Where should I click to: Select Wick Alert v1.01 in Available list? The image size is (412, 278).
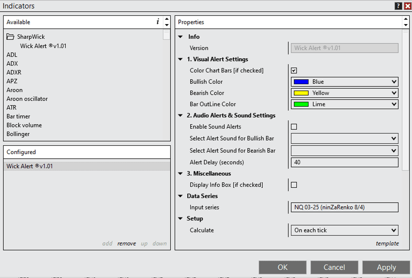(43, 46)
